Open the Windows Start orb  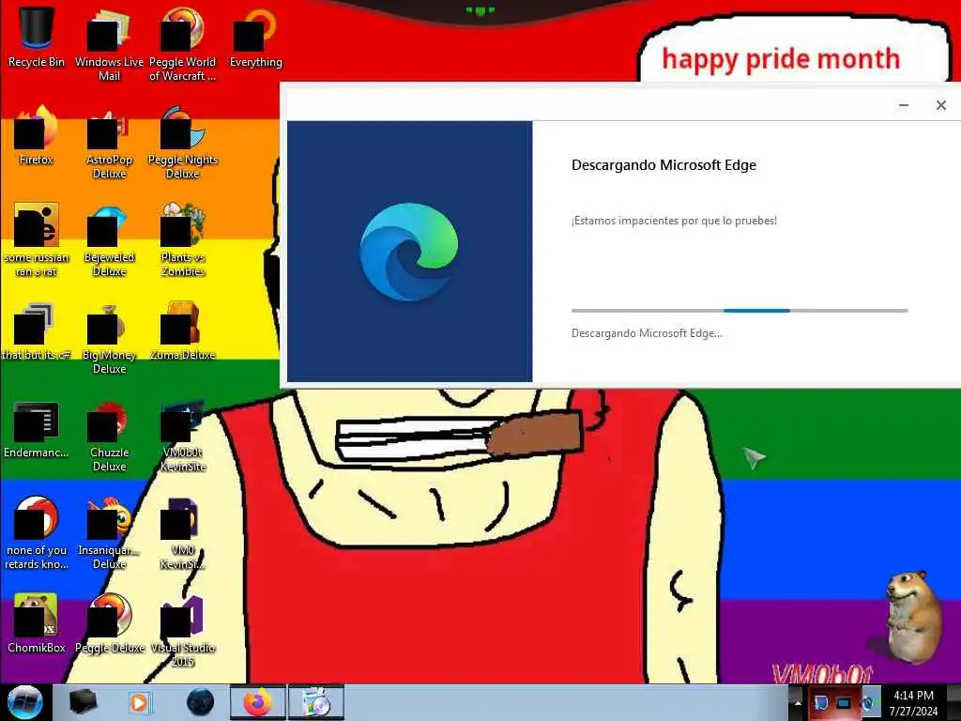coord(25,702)
